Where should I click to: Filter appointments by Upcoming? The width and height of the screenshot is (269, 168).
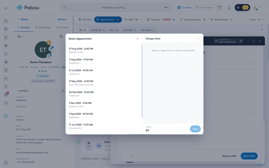click(x=97, y=30)
